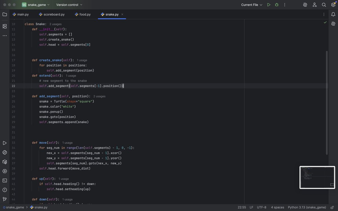Open the Run tool window
338x211 pixels.
point(5,143)
